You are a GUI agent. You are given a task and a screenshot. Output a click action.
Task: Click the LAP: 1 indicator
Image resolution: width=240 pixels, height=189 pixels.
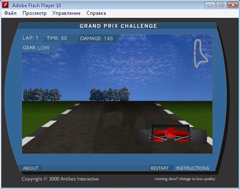pos(30,38)
